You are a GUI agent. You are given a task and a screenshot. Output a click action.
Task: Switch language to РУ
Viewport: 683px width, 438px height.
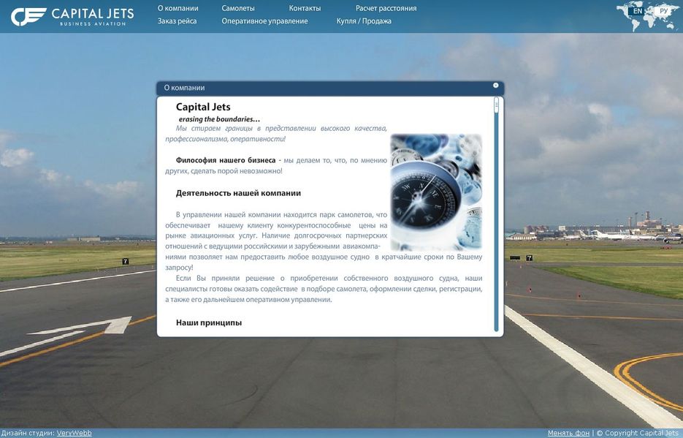(x=663, y=11)
